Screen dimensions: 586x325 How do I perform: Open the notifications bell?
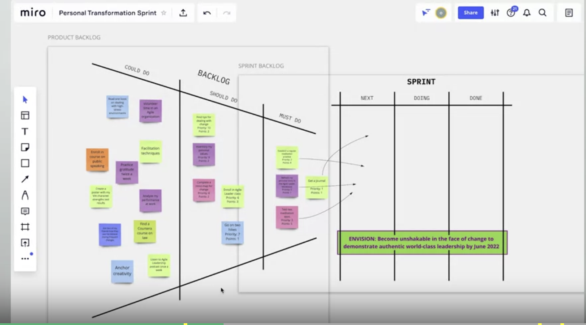[x=527, y=13]
